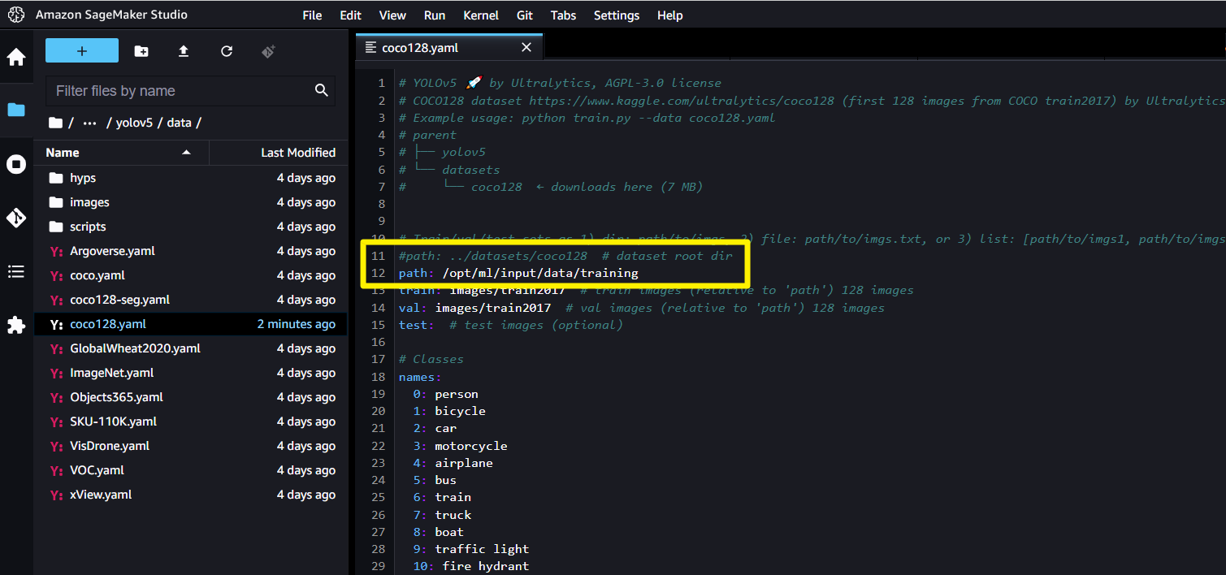The height and width of the screenshot is (575, 1226).
Task: Select the images folder
Action: pos(190,202)
